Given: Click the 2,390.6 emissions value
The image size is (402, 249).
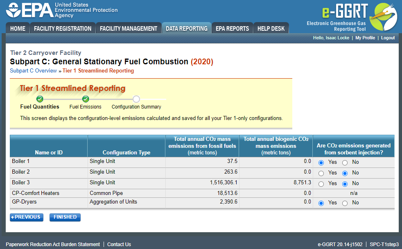Looking at the screenshot, I should [228, 202].
